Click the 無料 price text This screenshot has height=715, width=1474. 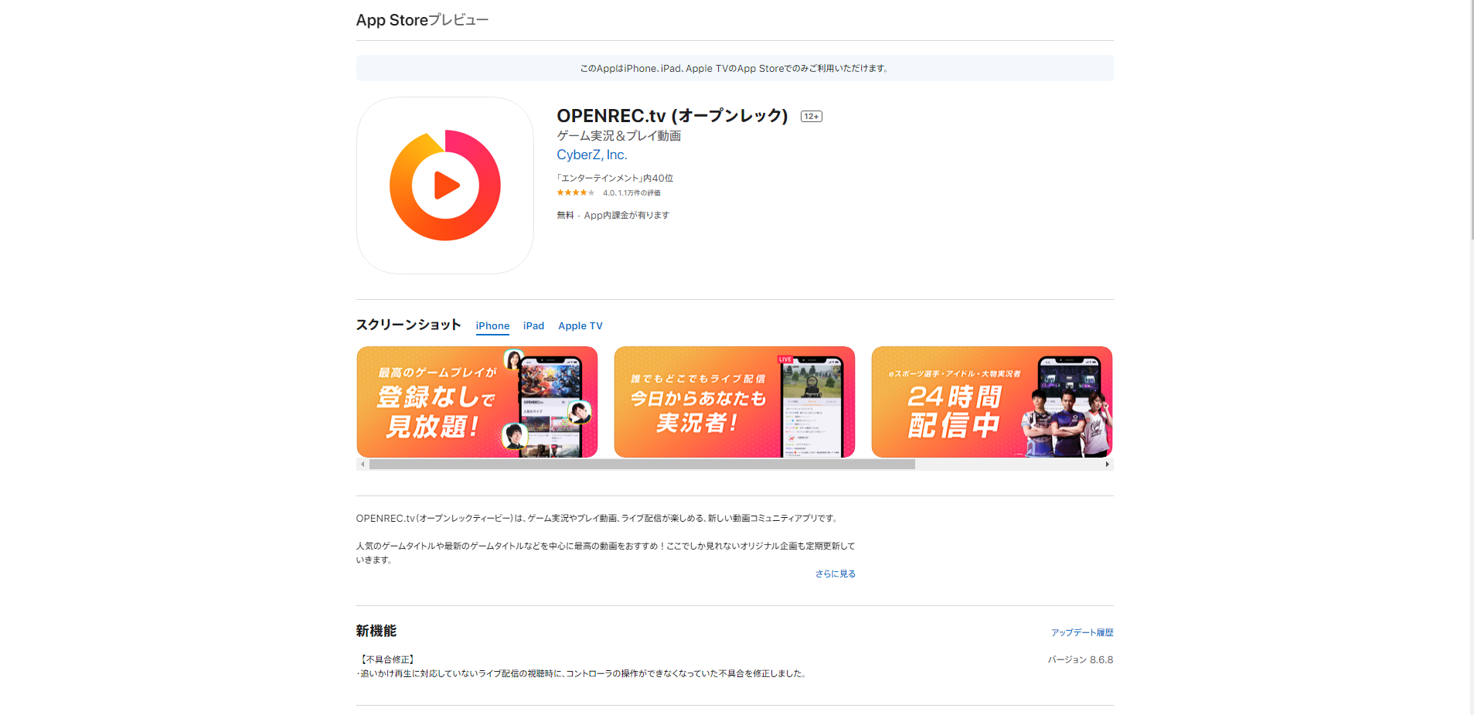[x=565, y=216]
